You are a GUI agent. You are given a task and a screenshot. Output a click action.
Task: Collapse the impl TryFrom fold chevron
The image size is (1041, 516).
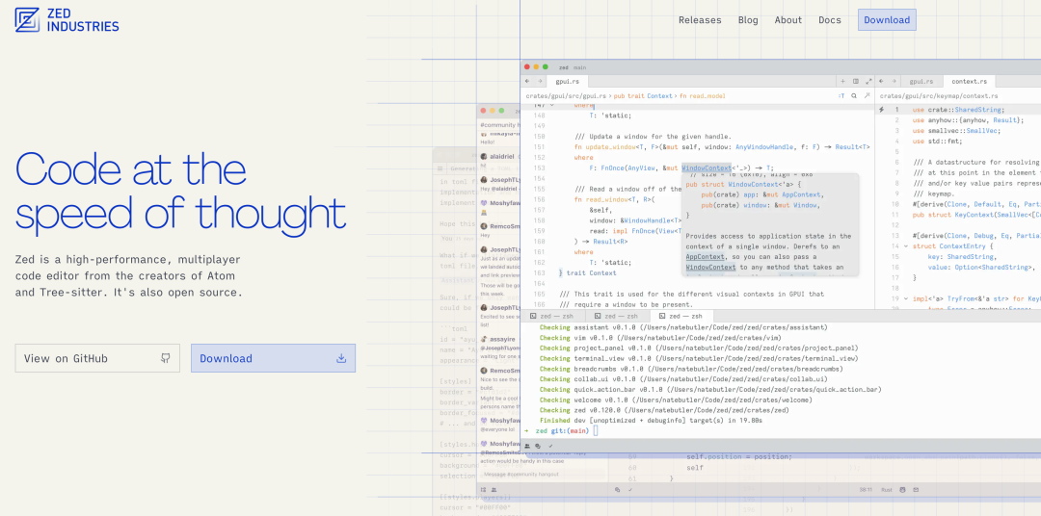[905, 298]
